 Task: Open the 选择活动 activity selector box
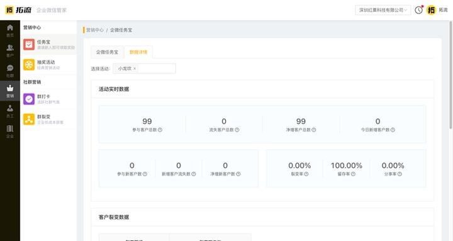144,69
